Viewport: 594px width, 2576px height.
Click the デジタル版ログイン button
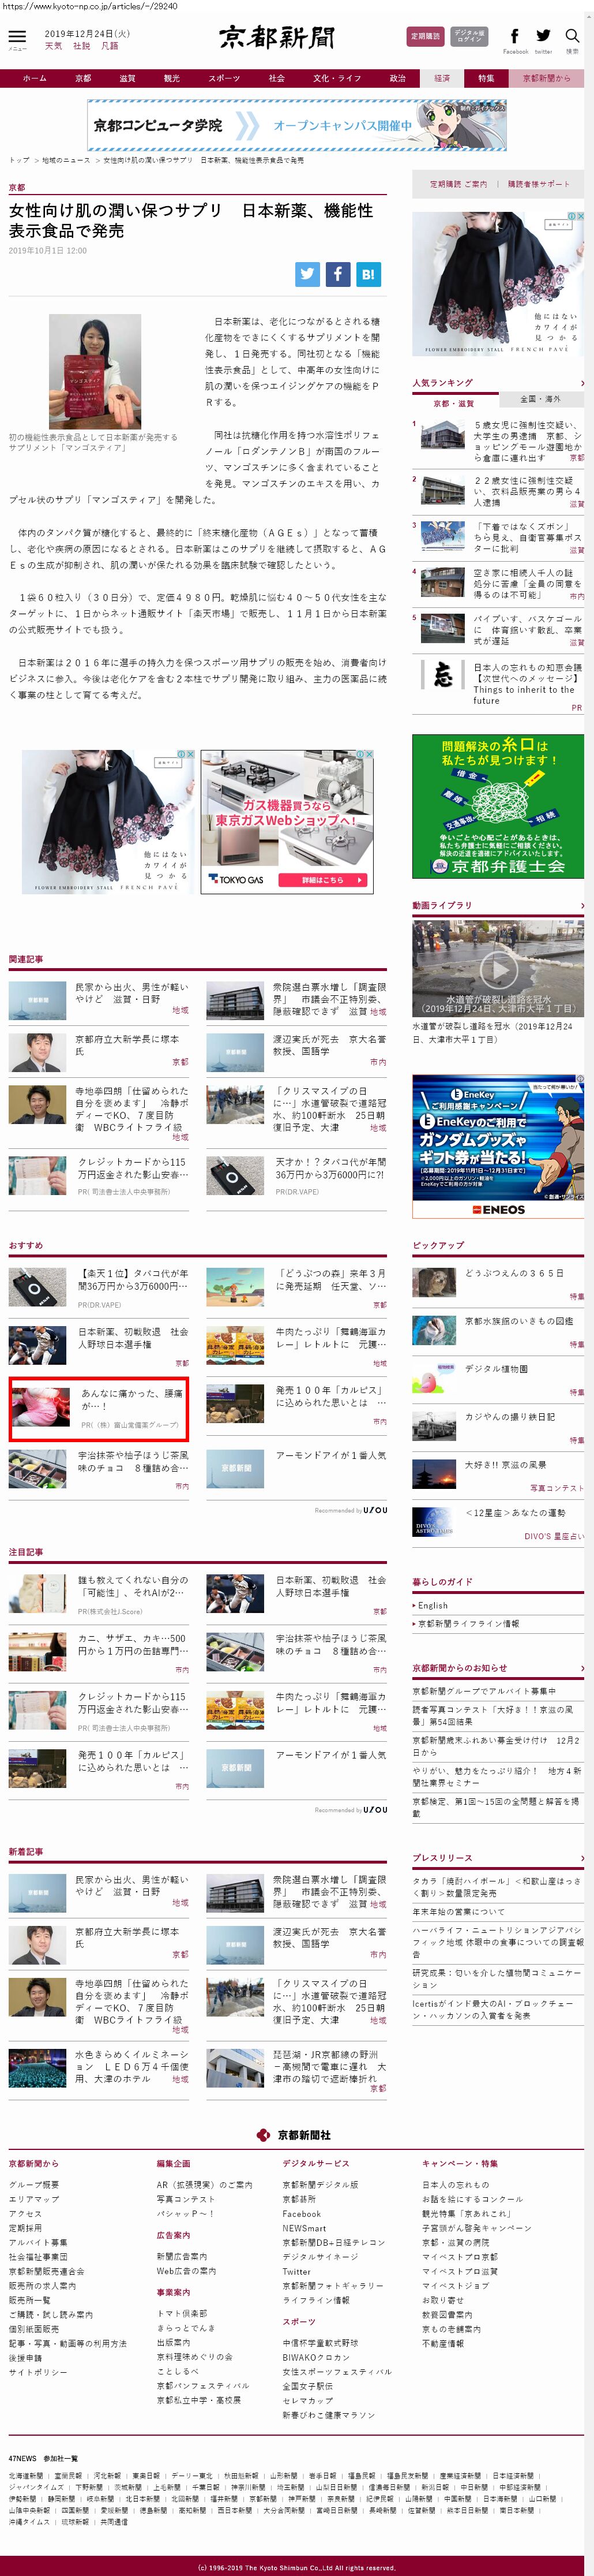(x=469, y=37)
